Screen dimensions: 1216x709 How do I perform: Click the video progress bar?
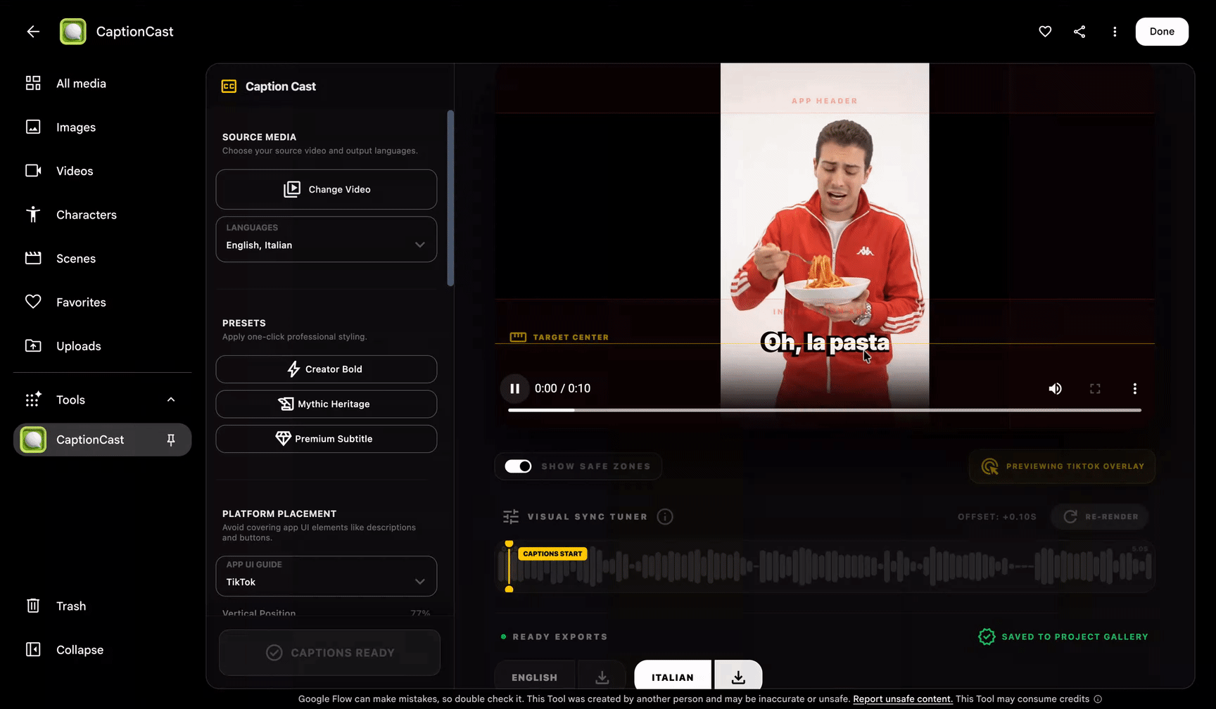(825, 410)
